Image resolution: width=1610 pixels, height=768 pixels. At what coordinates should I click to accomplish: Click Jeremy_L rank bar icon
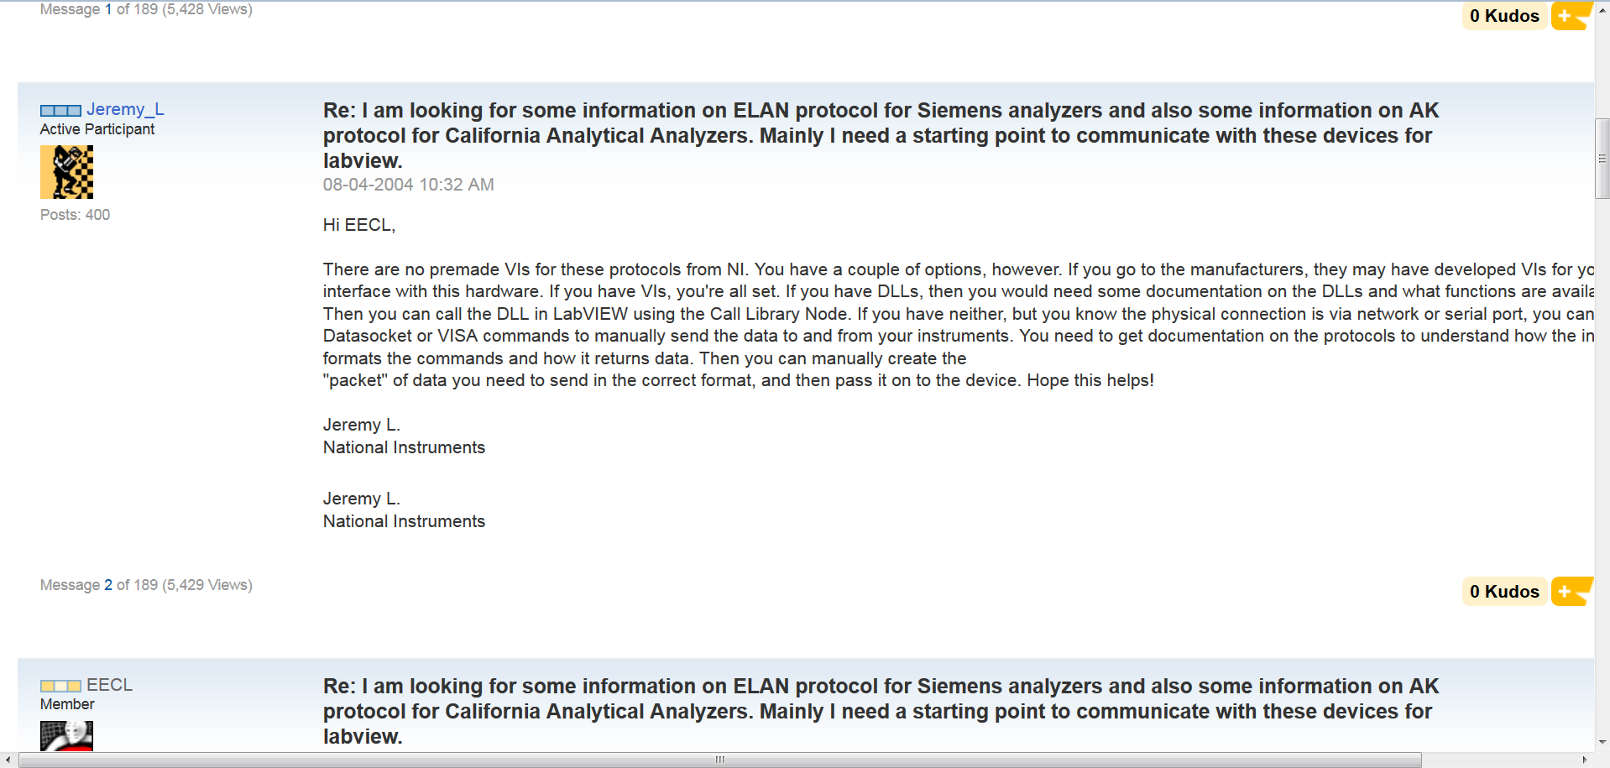60,111
